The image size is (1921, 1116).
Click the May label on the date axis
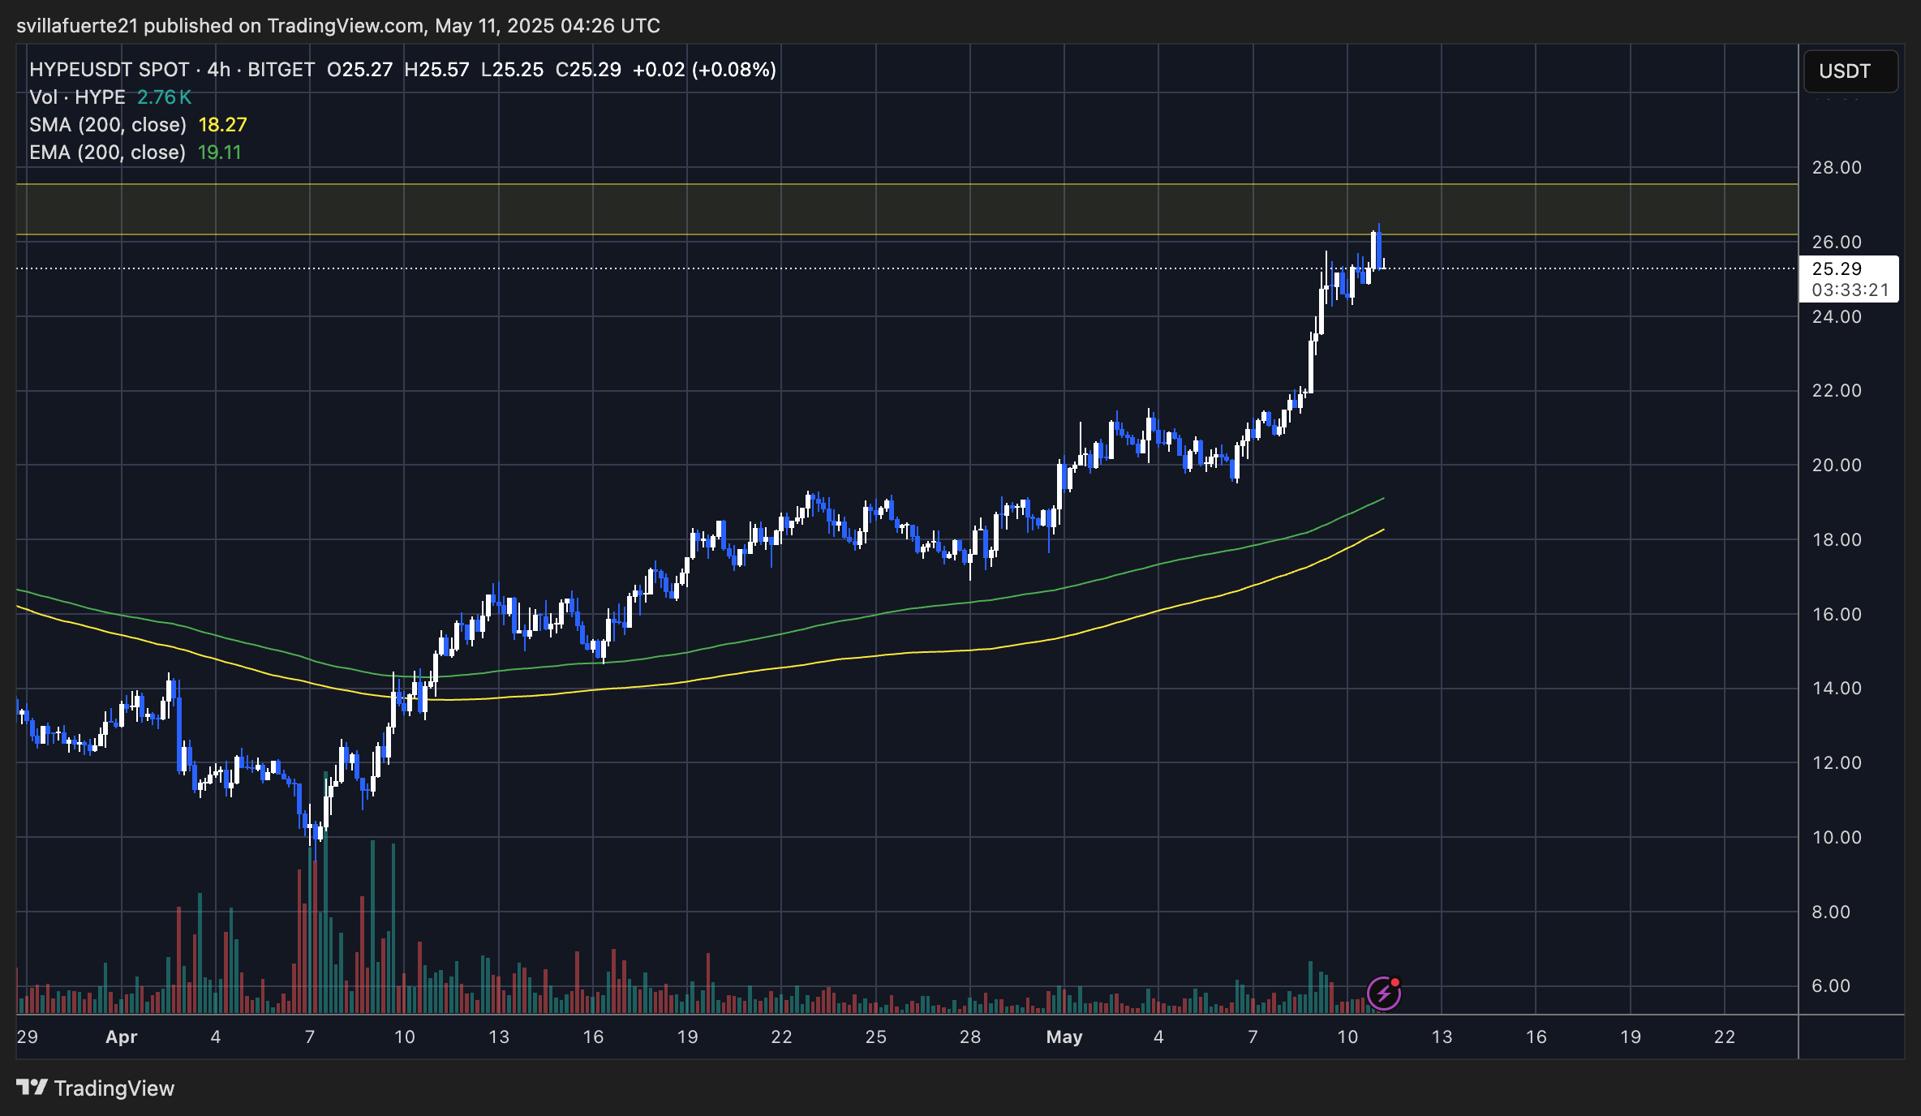pos(1064,1037)
